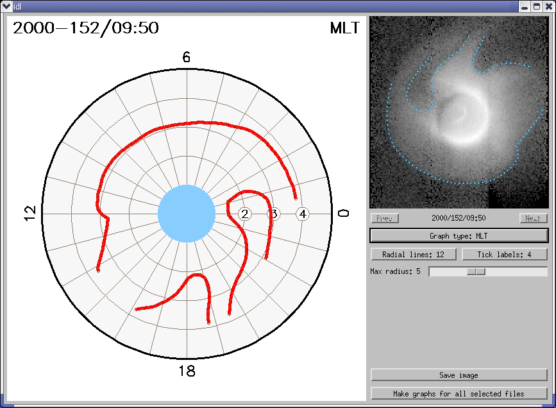556x408 pixels.
Task: Click the 2000-152/09:50 plot title
Action: (86, 28)
